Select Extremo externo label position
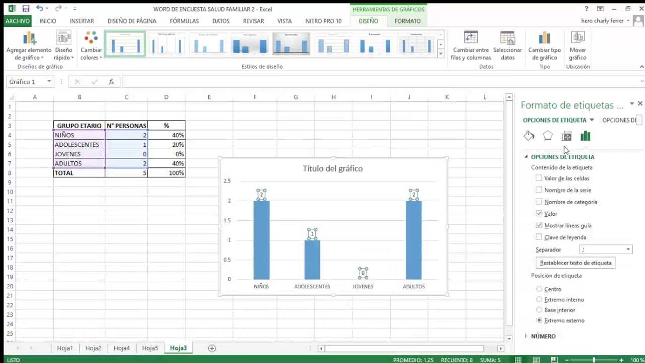Image resolution: width=645 pixels, height=363 pixels. (539, 320)
